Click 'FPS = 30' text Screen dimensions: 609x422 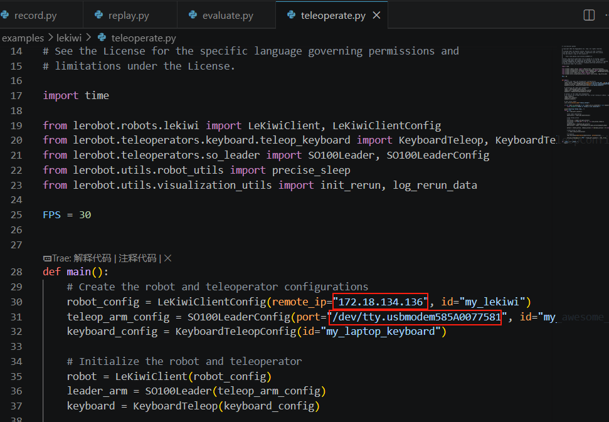click(x=67, y=214)
